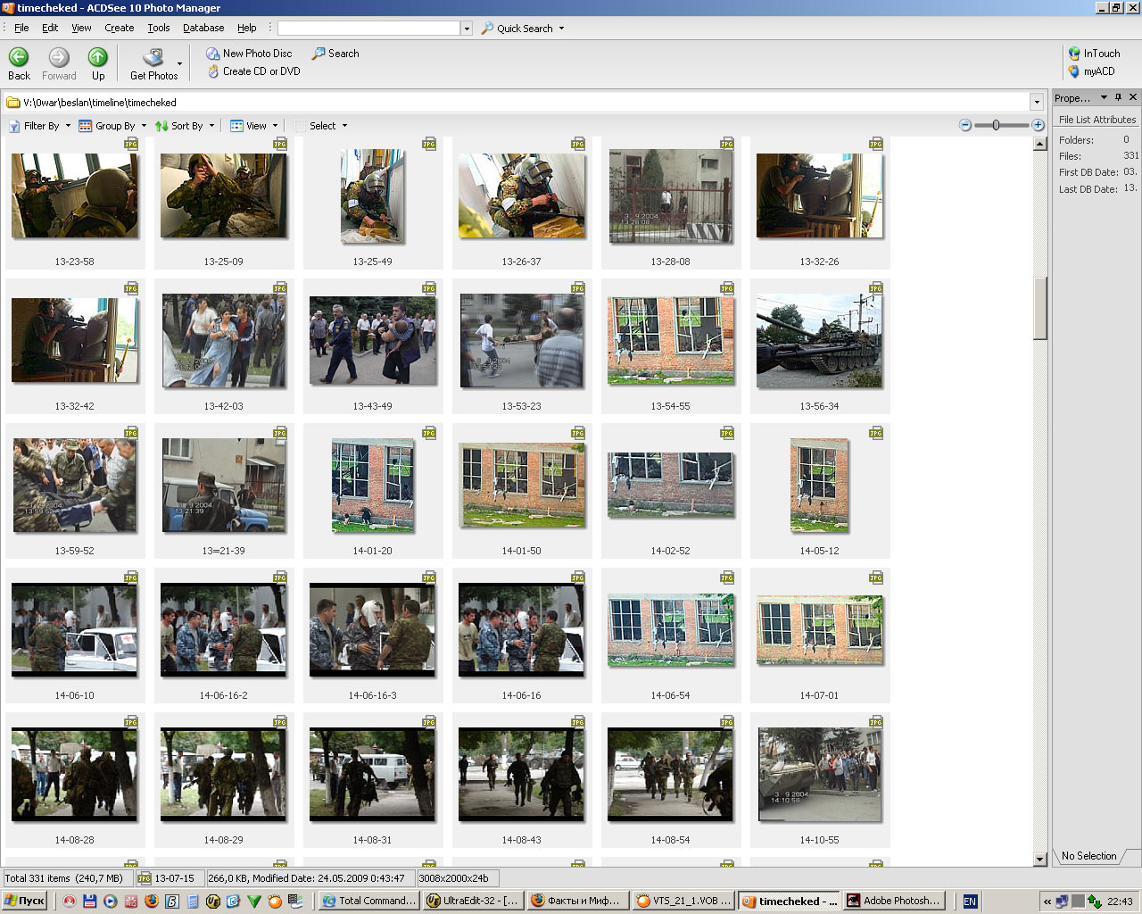This screenshot has height=914, width=1142.
Task: Click the EN language indicator
Action: pyautogui.click(x=970, y=902)
